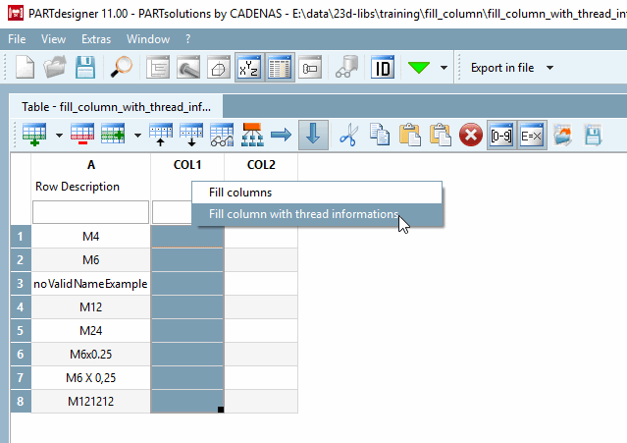Click the blue right arrow fill icon
Viewport: 627px width, 443px height.
point(281,135)
